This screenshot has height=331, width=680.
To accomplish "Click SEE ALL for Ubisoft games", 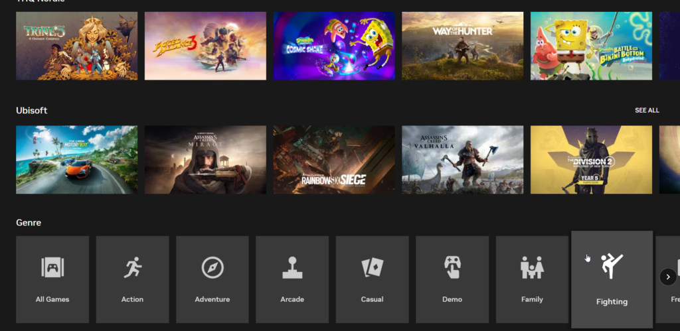I will pyautogui.click(x=647, y=111).
